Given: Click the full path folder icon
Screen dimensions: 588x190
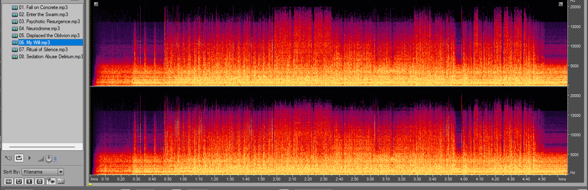Looking at the screenshot, I should coord(61,181).
